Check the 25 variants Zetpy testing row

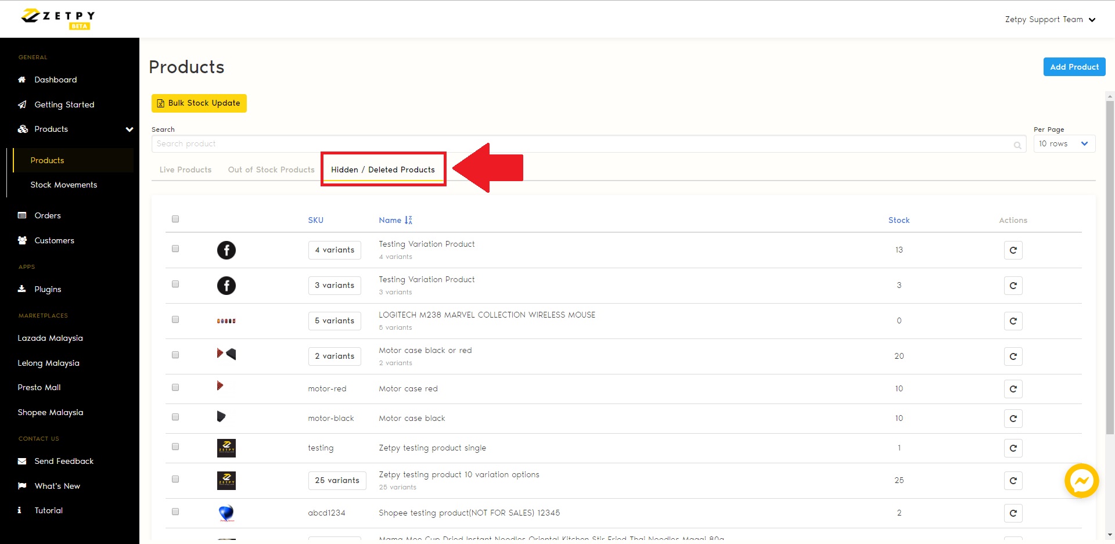coord(175,479)
